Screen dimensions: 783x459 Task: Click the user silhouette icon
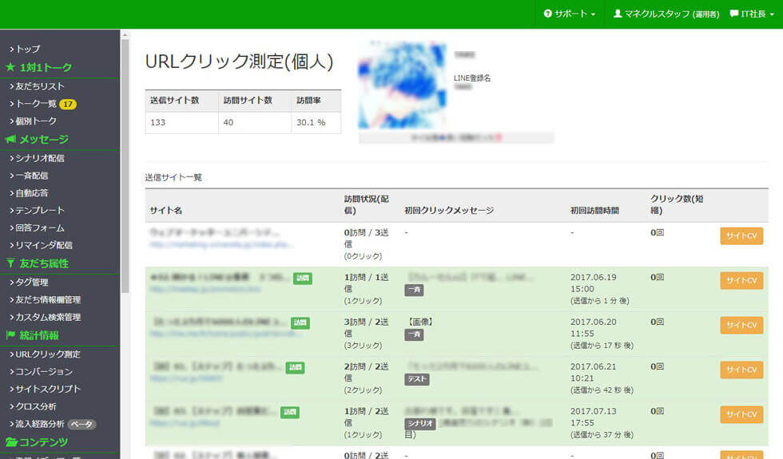click(618, 14)
